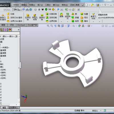Click the 边界切除 (Boundary cut) icon

(47, 21)
